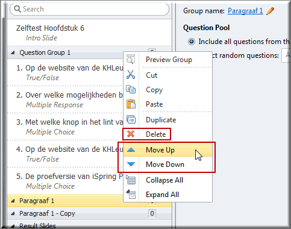Click the scissors Cut icon

(x=131, y=75)
